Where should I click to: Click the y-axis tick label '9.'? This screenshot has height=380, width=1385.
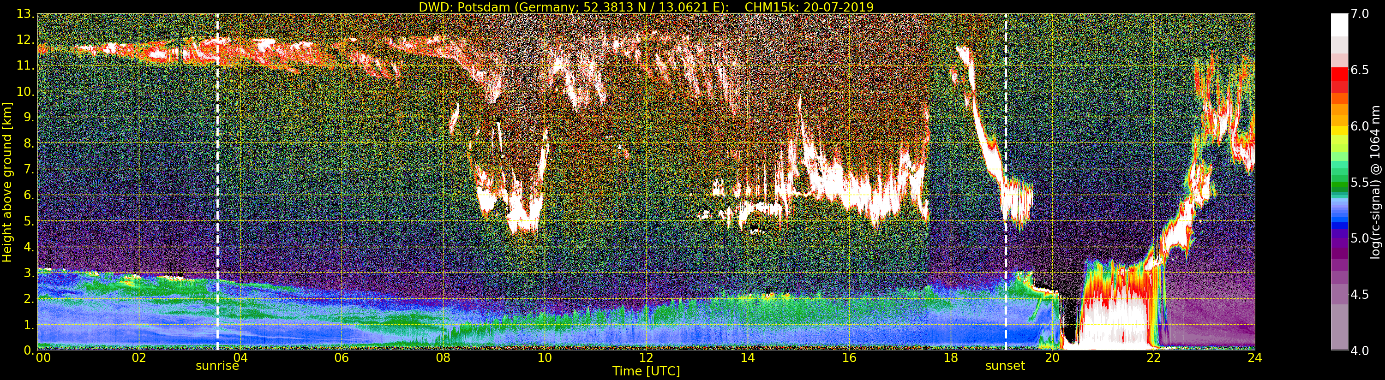point(29,117)
